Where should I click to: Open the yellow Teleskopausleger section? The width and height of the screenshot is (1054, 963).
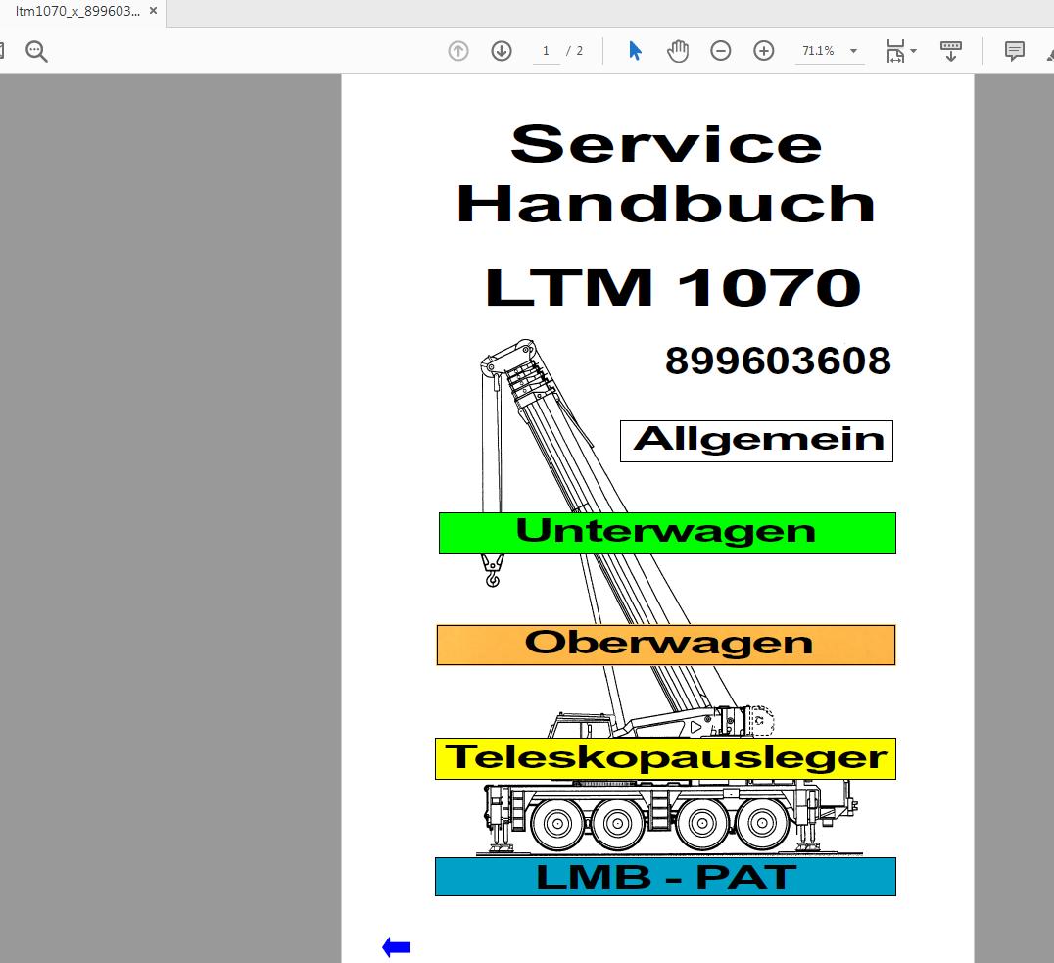tap(665, 758)
